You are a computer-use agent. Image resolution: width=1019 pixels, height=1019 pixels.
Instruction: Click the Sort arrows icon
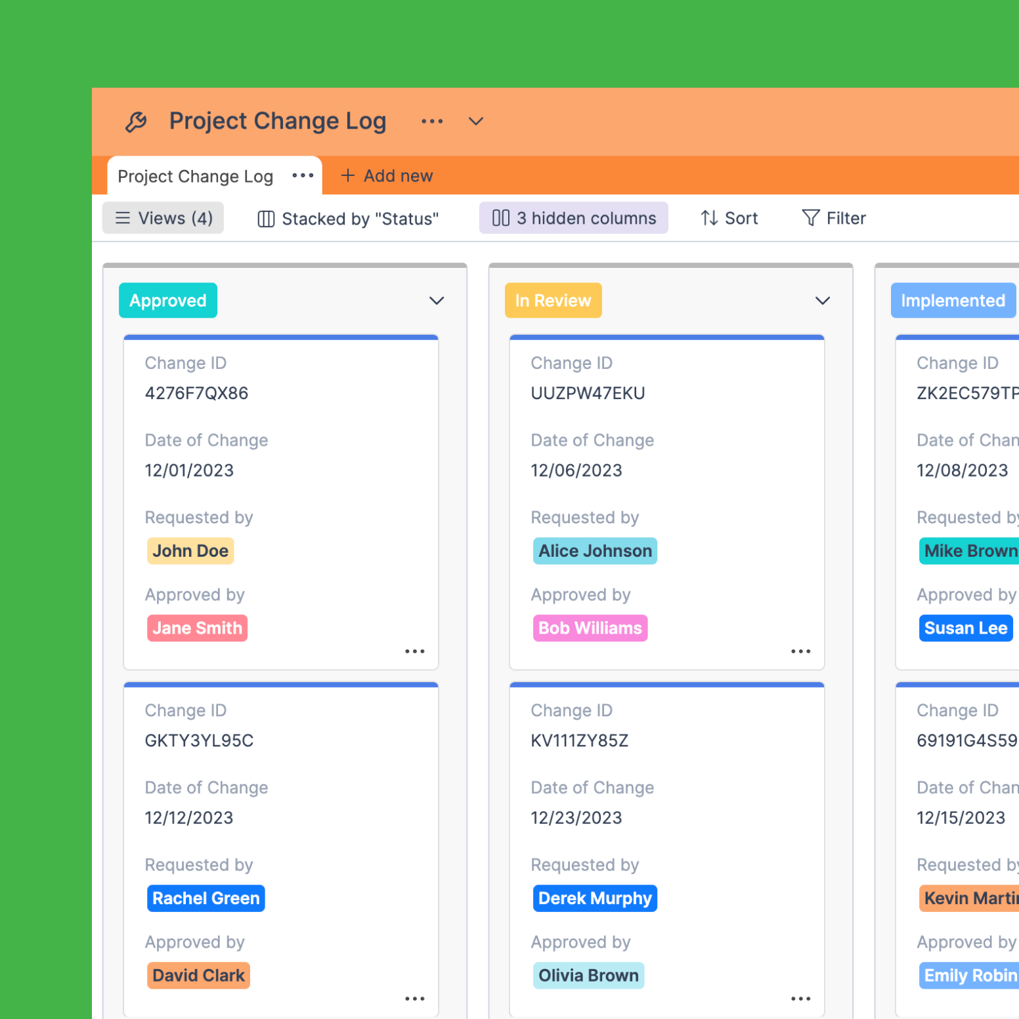click(x=708, y=218)
